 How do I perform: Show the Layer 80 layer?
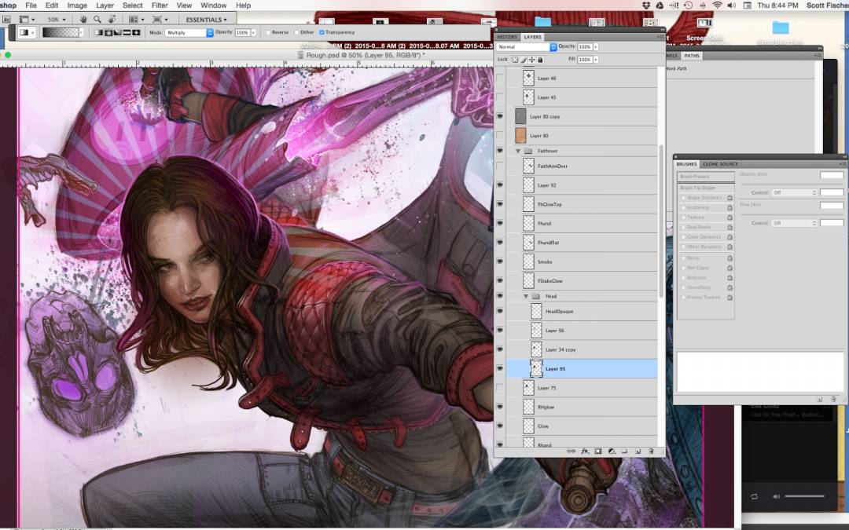500,136
